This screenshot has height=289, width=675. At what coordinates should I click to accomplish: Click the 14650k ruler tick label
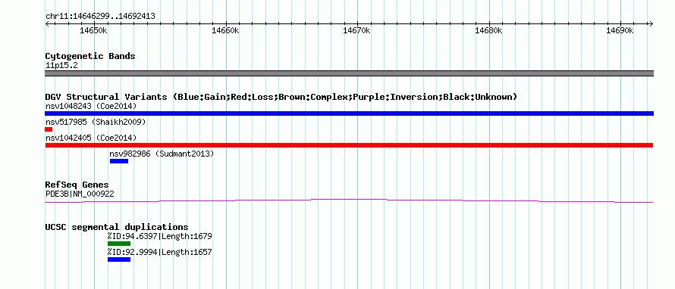tap(94, 31)
